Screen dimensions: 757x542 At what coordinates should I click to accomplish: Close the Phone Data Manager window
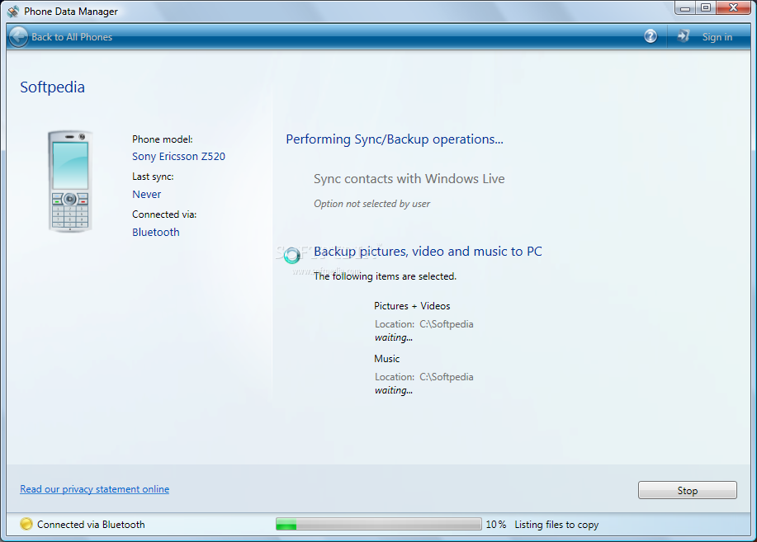(x=733, y=7)
